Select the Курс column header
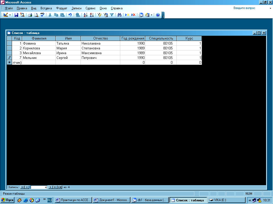Viewport: 273px width, 204px height. pyautogui.click(x=189, y=38)
